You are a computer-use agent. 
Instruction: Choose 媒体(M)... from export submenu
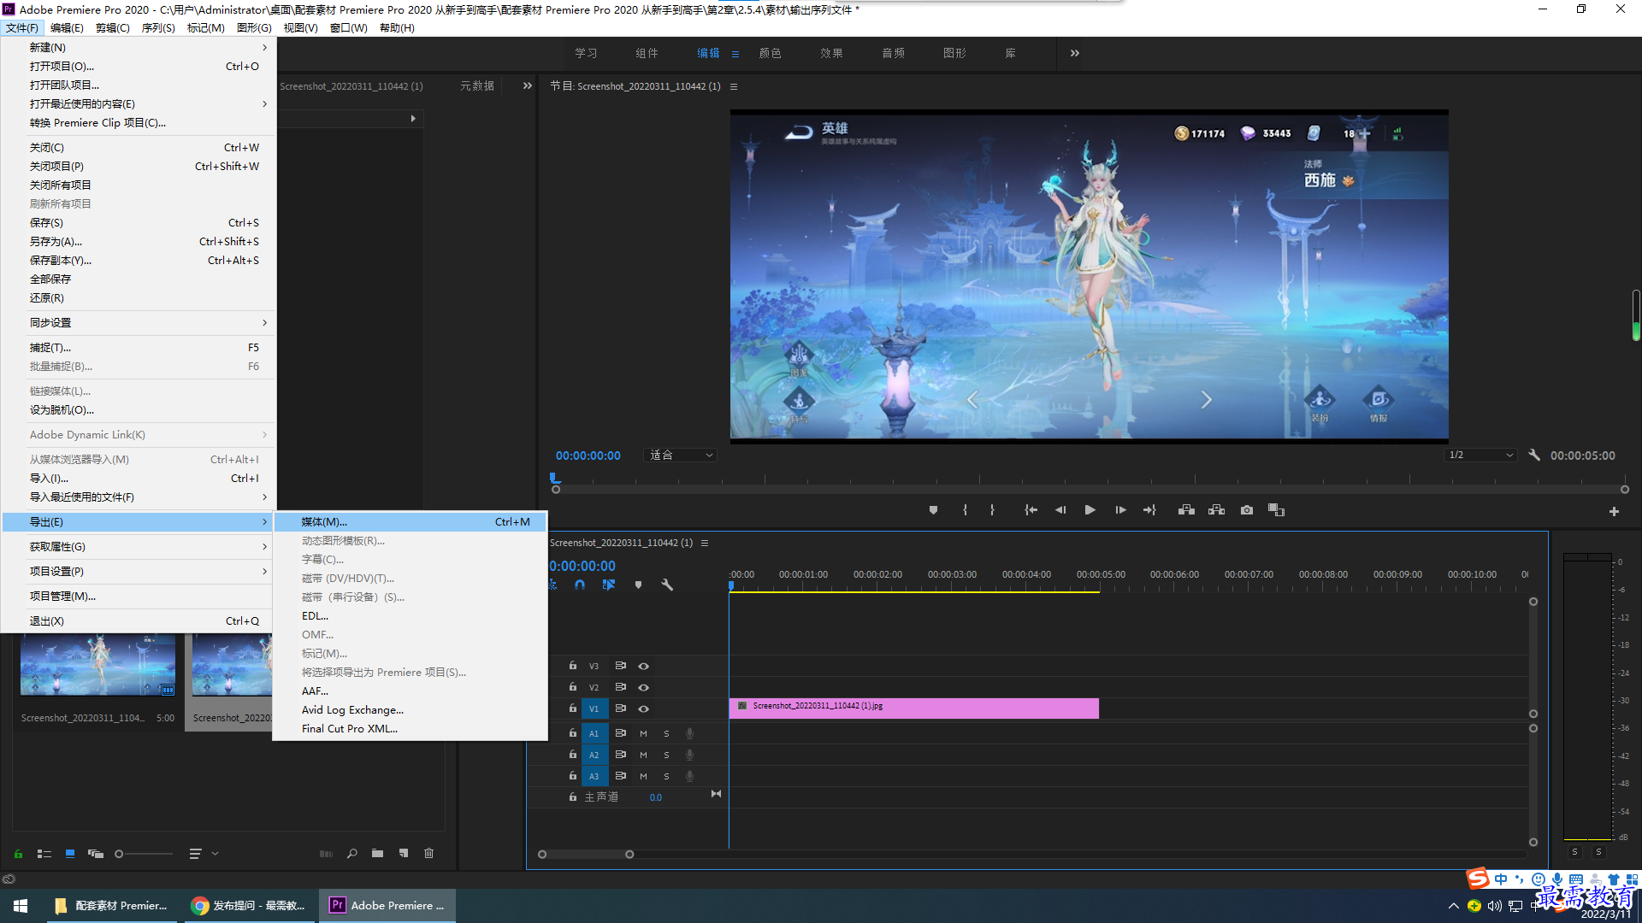point(410,522)
